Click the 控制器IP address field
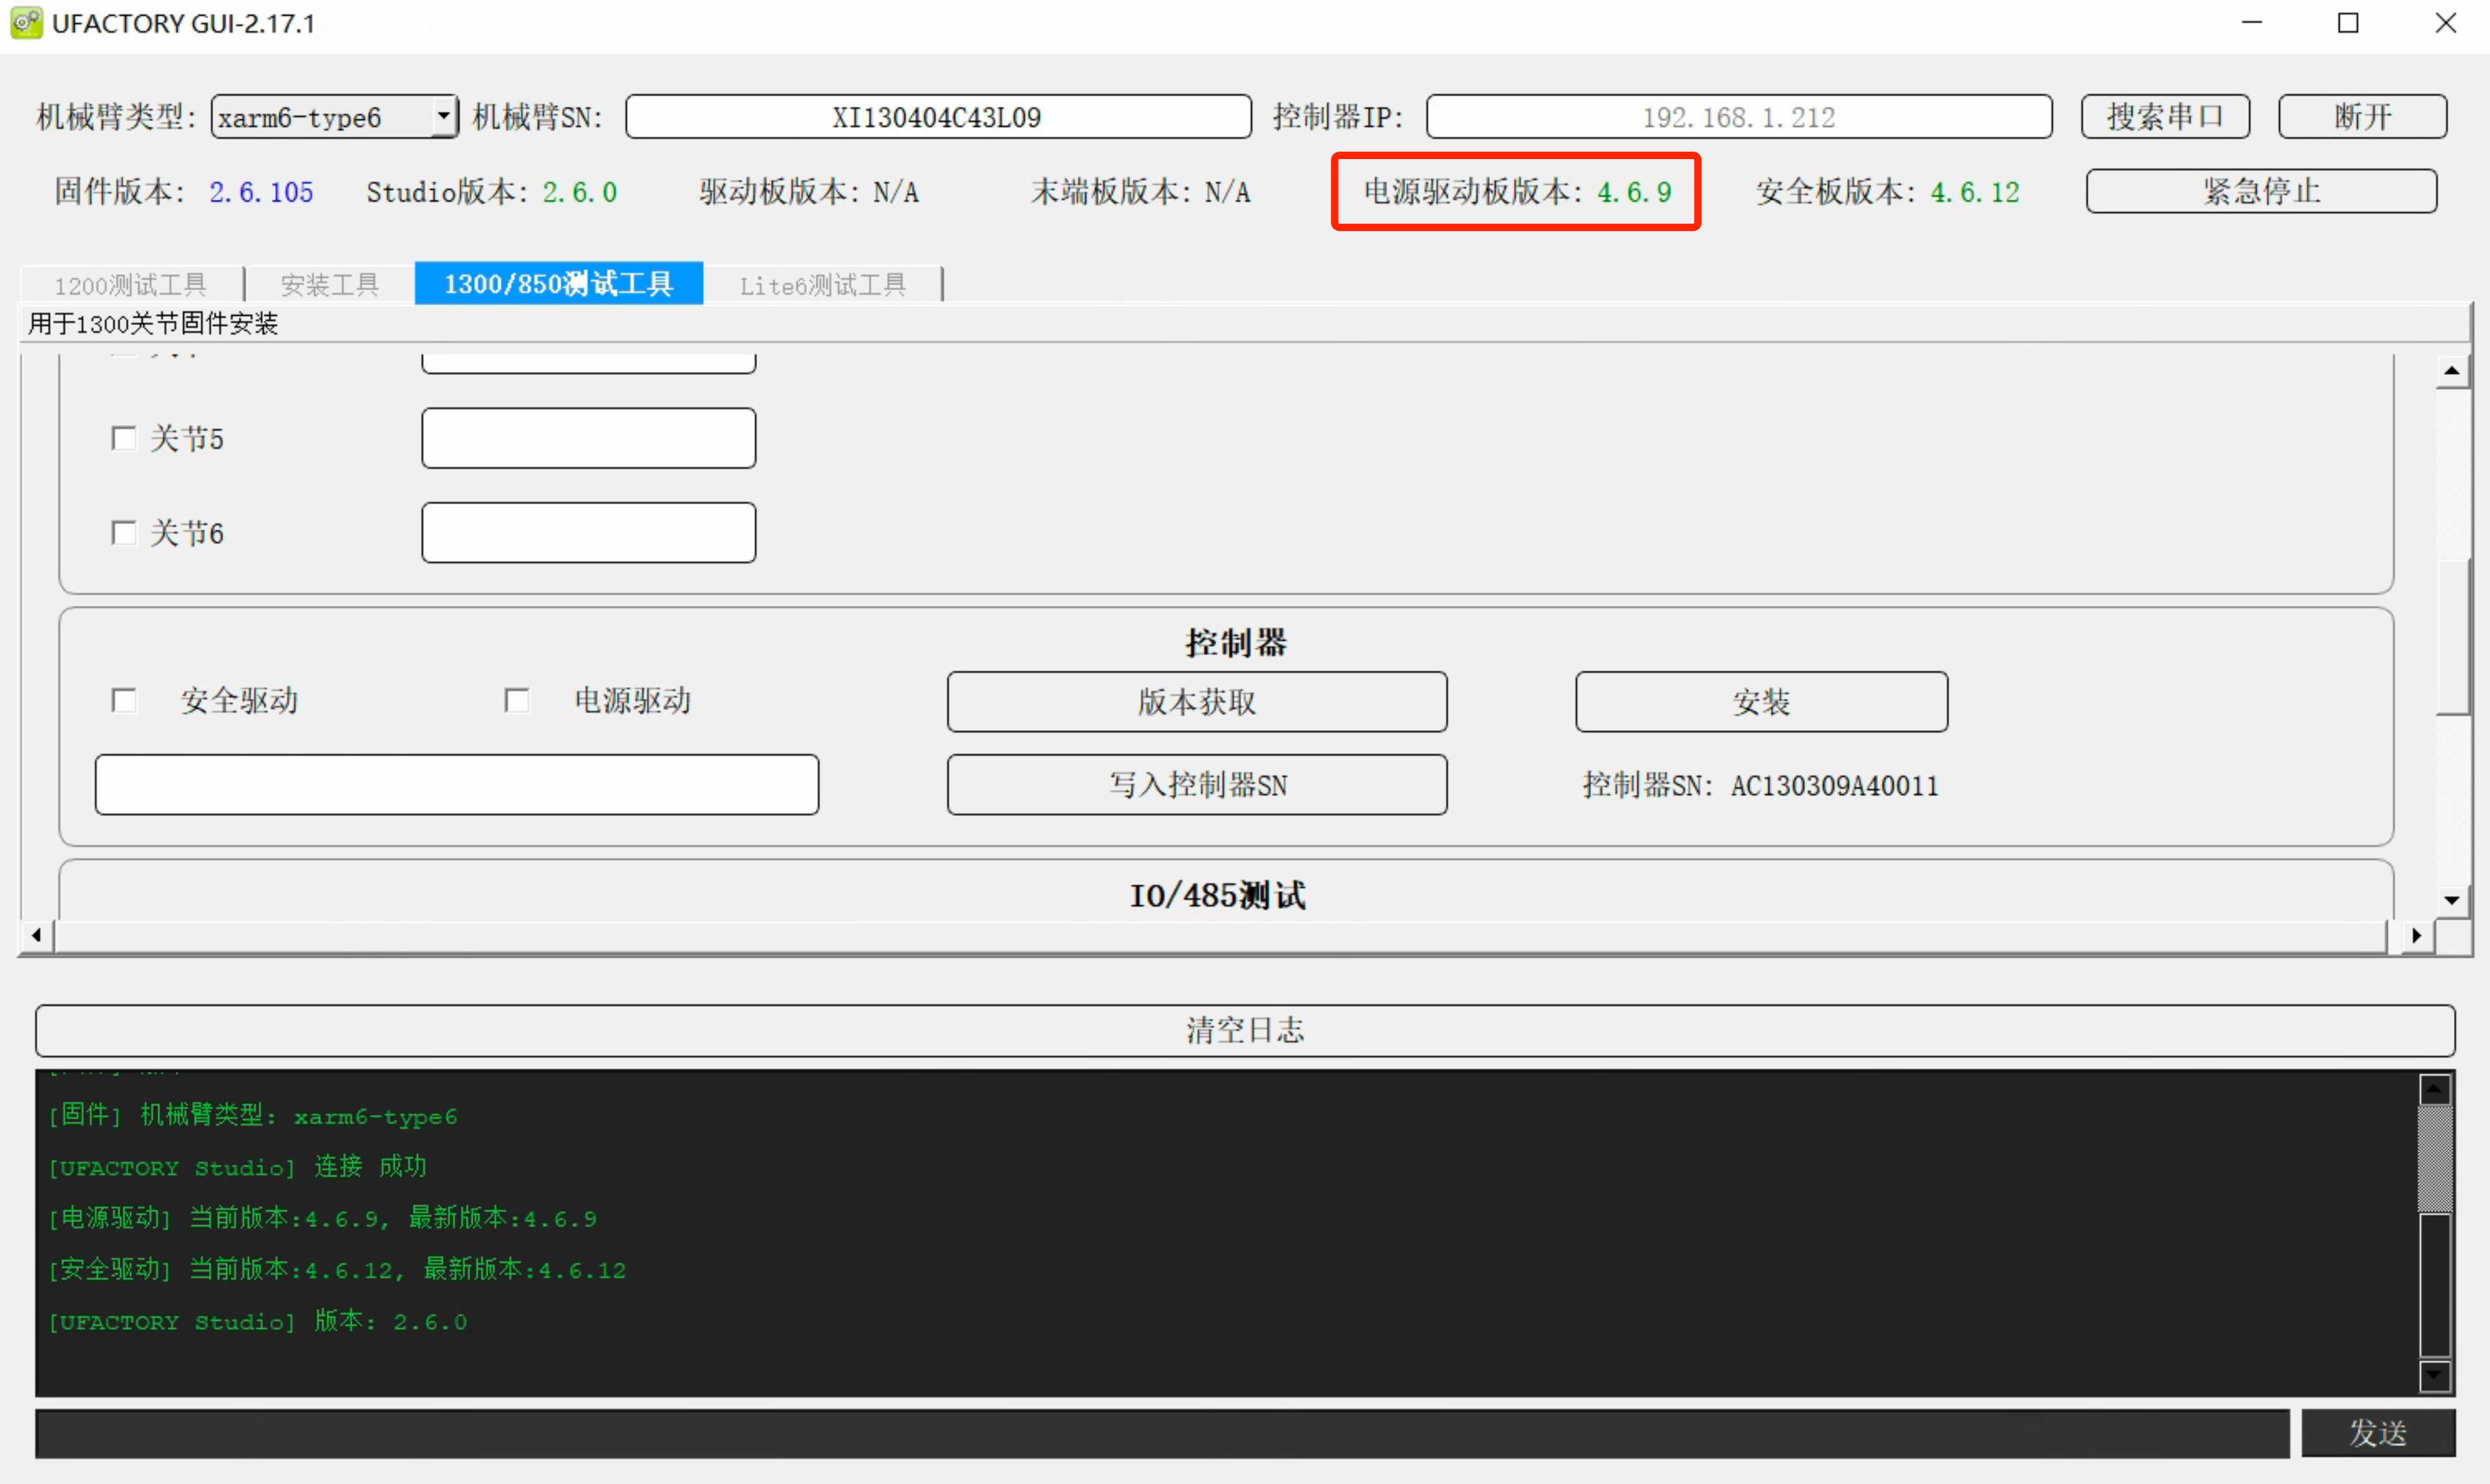Viewport: 2490px width, 1484px height. pos(1739,117)
